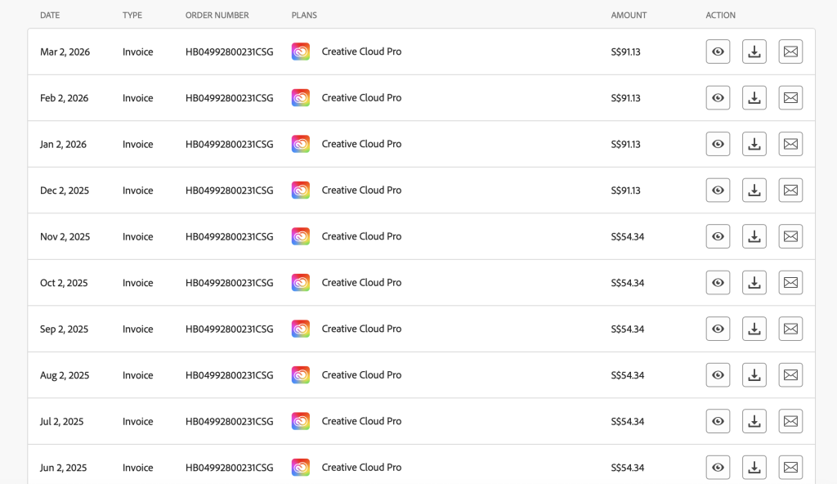
Task: Download the Mar 2, 2026 invoice
Action: 754,52
